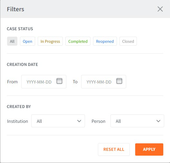Click the chevron arrow in the Institution dropdown

click(x=79, y=121)
